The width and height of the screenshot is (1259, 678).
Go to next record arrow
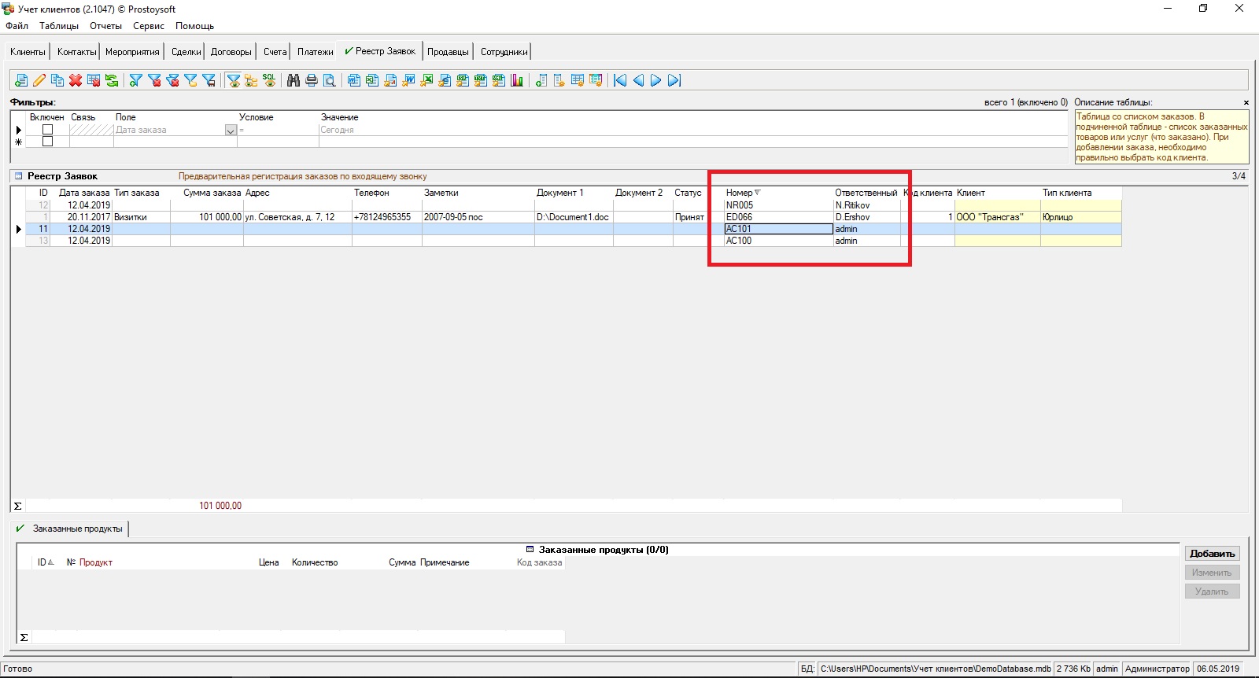pyautogui.click(x=655, y=80)
